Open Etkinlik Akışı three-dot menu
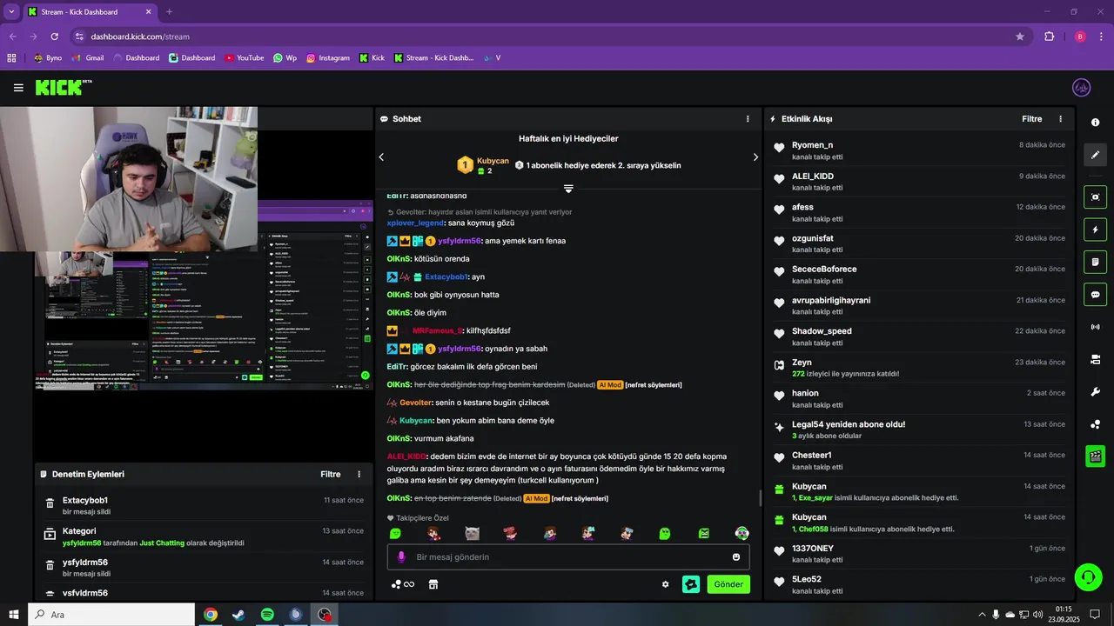The height and width of the screenshot is (626, 1114). 1060,119
